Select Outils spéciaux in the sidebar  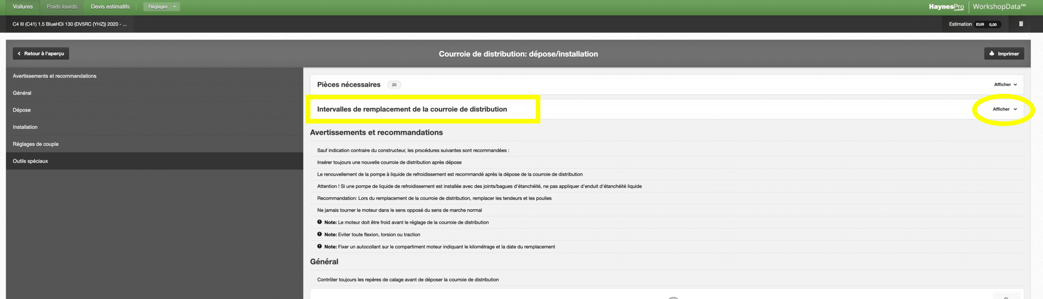coord(31,161)
